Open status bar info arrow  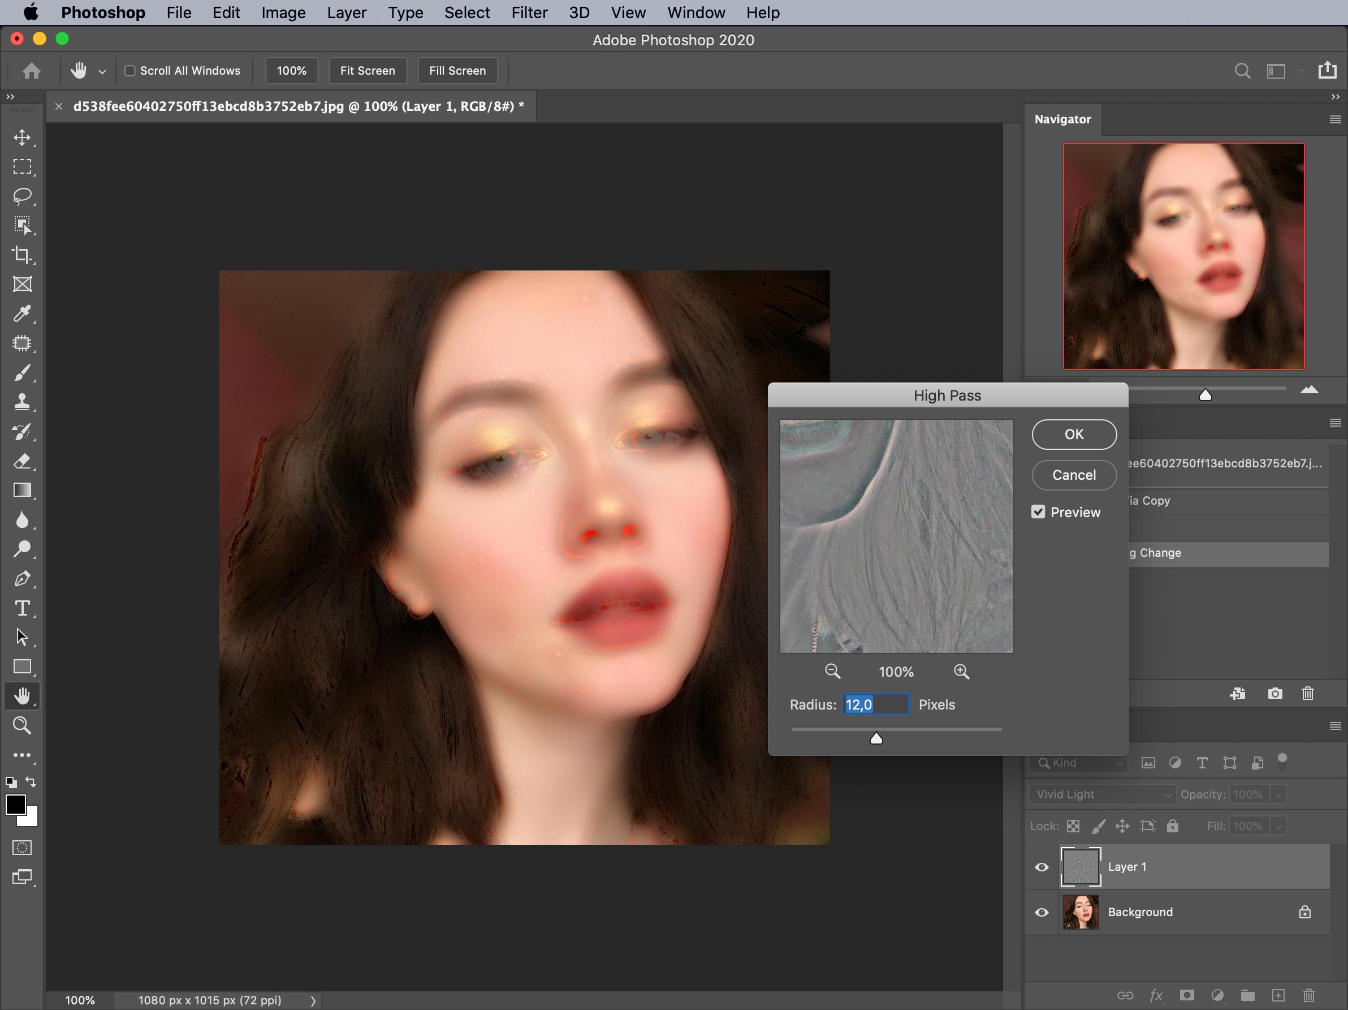pos(313,1000)
